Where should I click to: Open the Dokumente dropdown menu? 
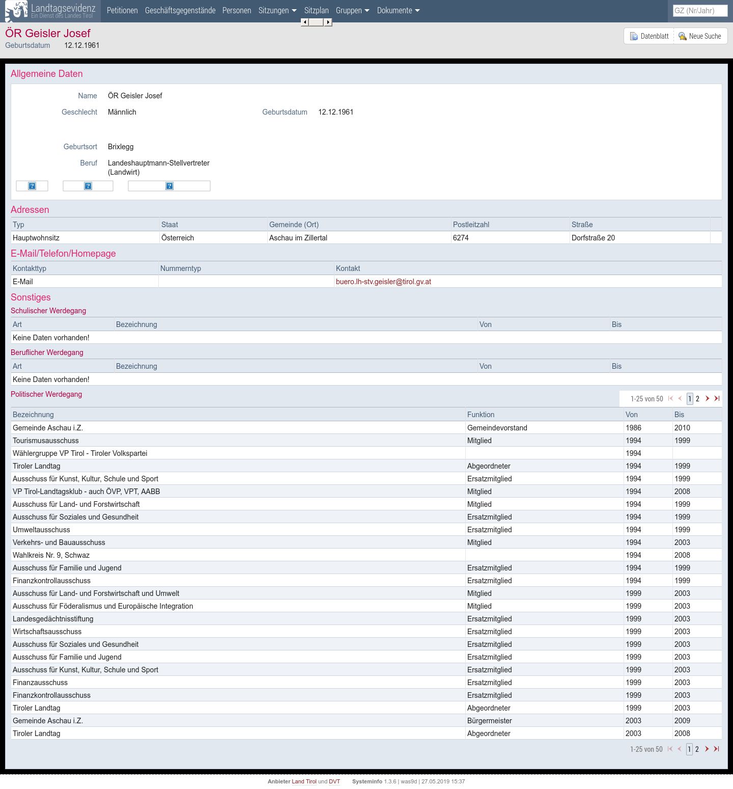pos(399,11)
